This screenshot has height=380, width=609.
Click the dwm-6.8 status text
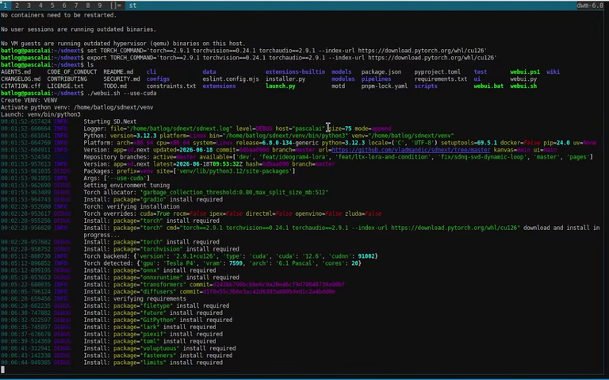point(590,6)
